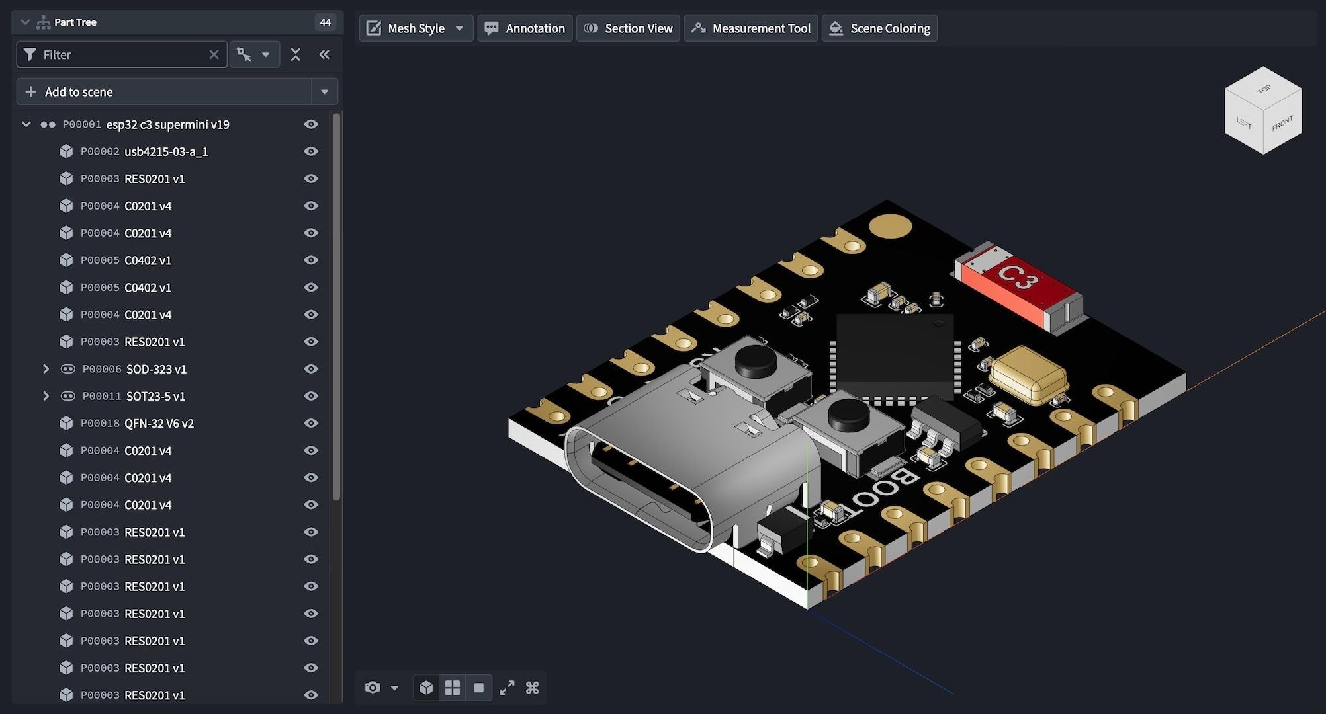
Task: Click the usb4215-03-a_1 part cube icon
Action: click(x=66, y=151)
